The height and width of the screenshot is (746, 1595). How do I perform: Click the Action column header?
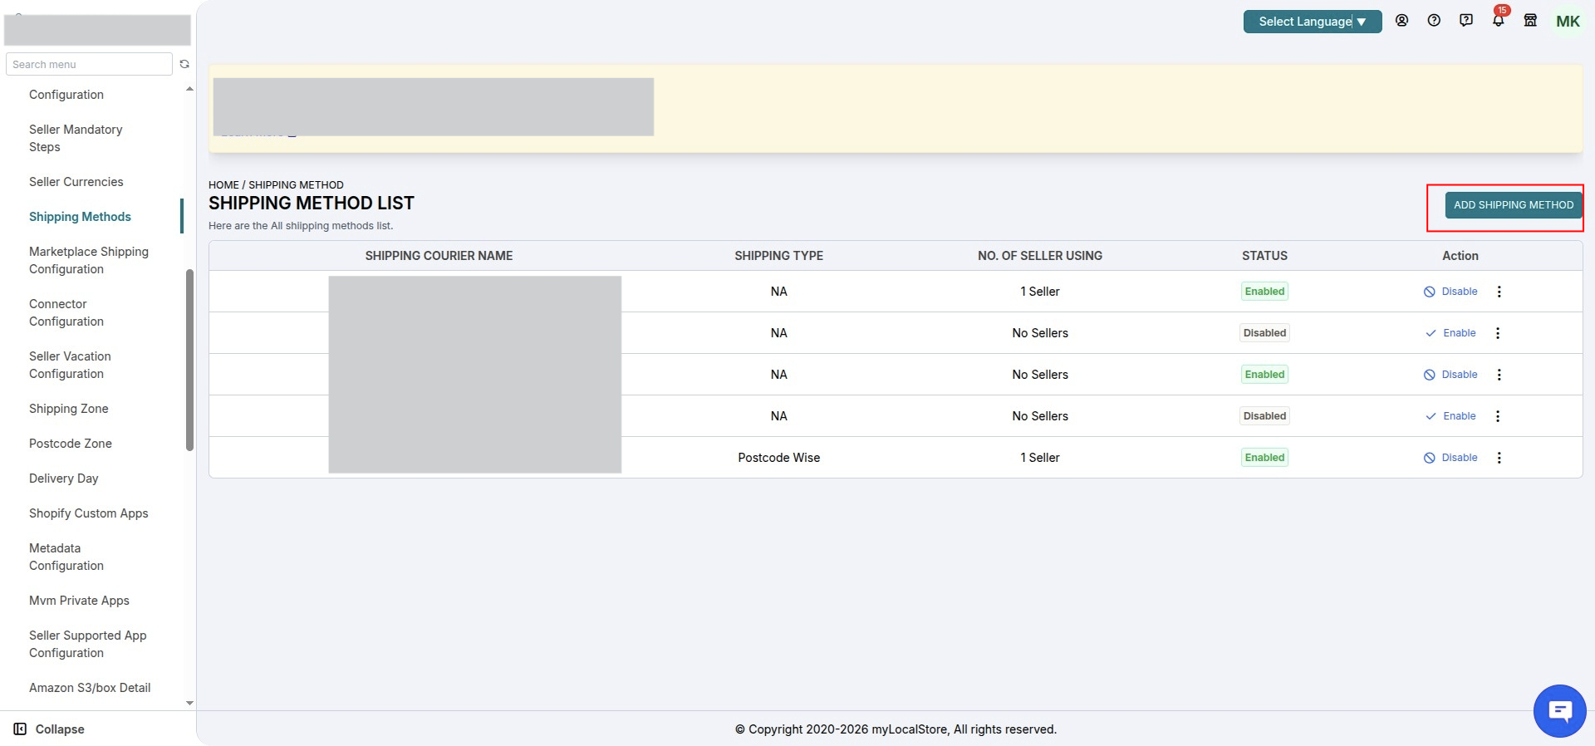point(1460,256)
